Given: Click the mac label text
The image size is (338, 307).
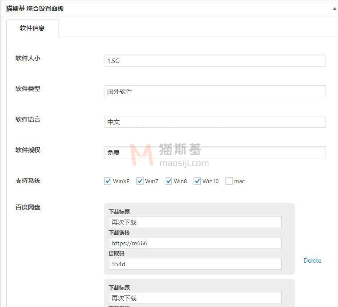Looking at the screenshot, I should [x=239, y=181].
